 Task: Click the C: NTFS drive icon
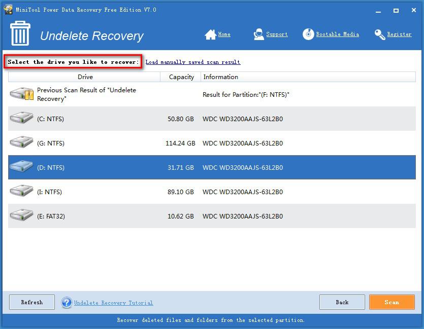pos(21,118)
